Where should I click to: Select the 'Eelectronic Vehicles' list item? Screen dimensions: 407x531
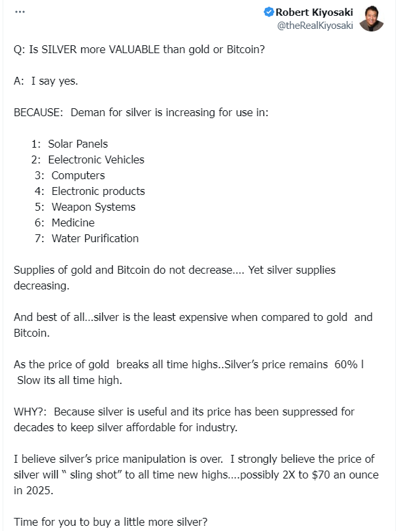coord(96,159)
